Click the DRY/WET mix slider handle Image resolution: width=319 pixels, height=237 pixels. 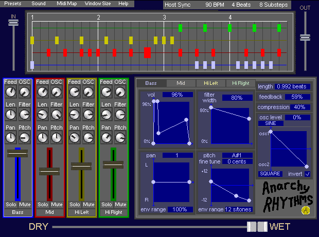[x=257, y=227]
